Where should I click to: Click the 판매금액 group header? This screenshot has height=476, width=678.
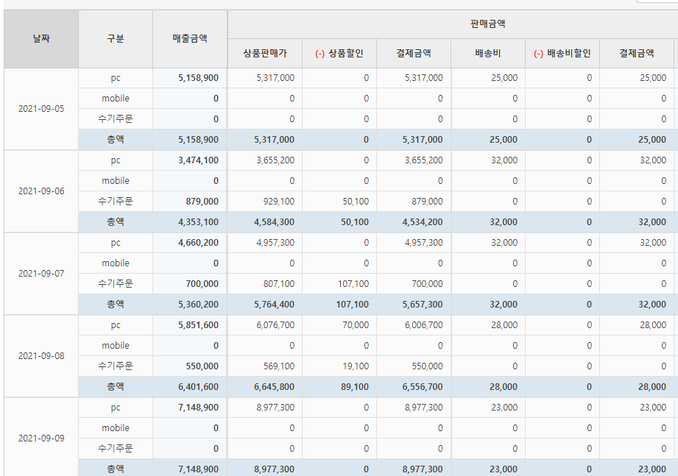(x=488, y=24)
